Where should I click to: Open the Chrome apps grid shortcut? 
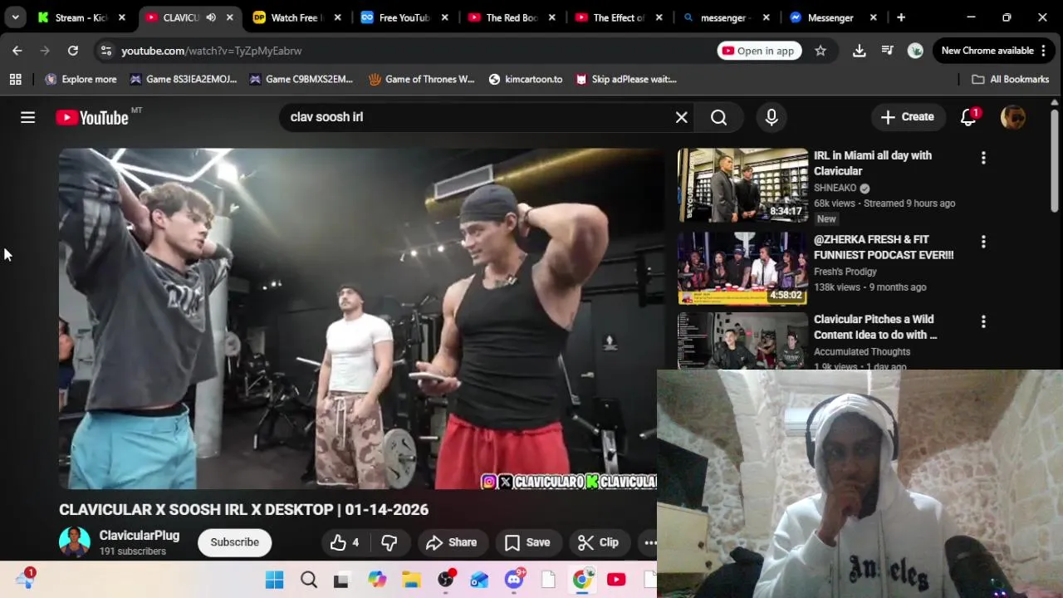[15, 79]
